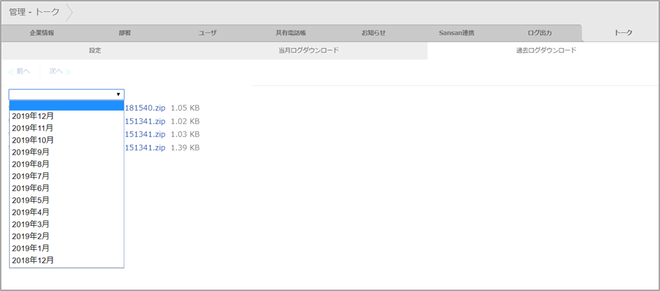Open the ユーザ tab
The image size is (660, 291).
pos(208,33)
